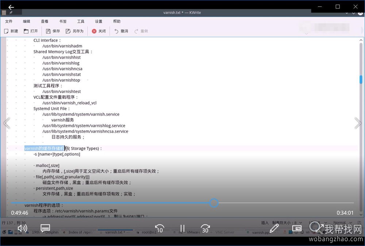Viewport: 365px width, 246px height.
Task: Open the Tools menu (工具)
Action: [81, 21]
